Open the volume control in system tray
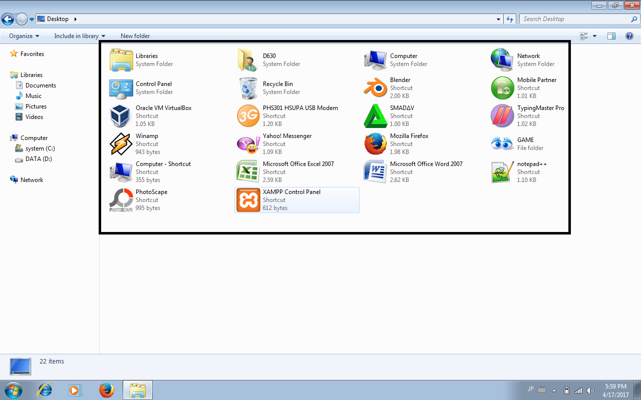The height and width of the screenshot is (400, 641). [x=590, y=390]
